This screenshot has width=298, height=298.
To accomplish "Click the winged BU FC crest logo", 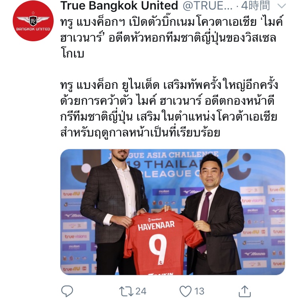I will [x=33, y=19].
